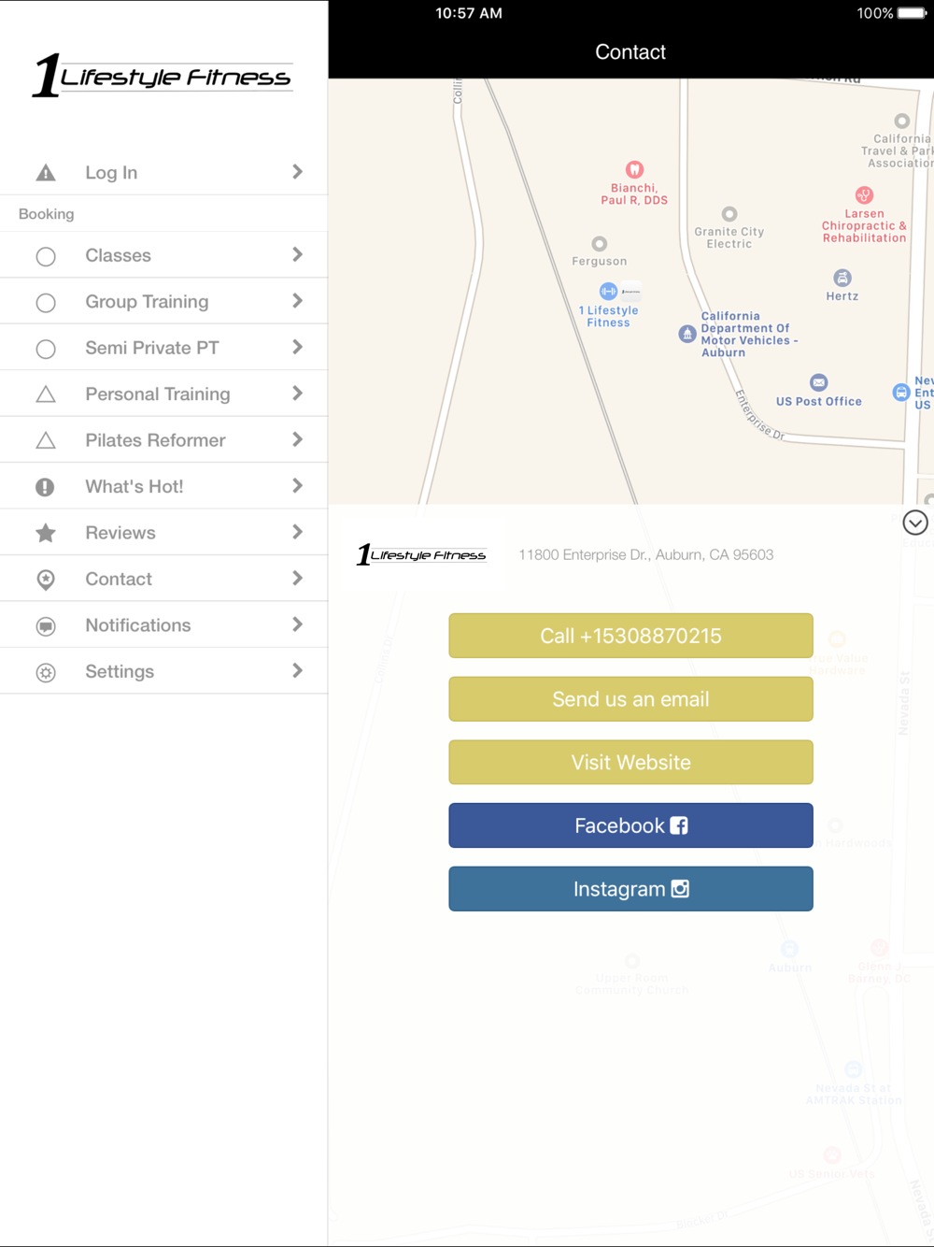Click the 1 Lifestyle Fitness sidebar logo
Viewport: 934px width, 1247px height.
pyautogui.click(x=163, y=76)
